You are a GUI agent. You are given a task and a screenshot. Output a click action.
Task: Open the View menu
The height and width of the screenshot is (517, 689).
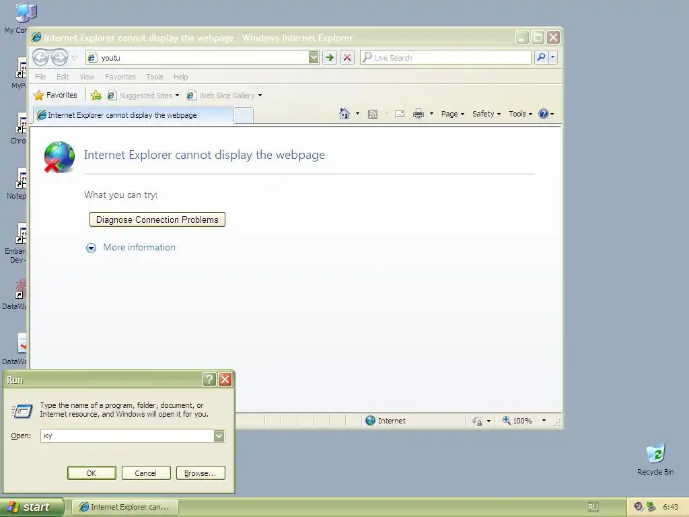point(87,77)
